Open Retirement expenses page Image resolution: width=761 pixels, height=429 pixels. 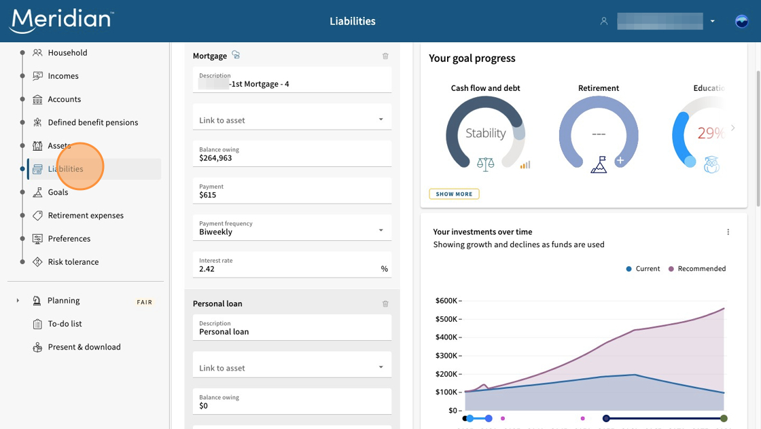coord(86,216)
